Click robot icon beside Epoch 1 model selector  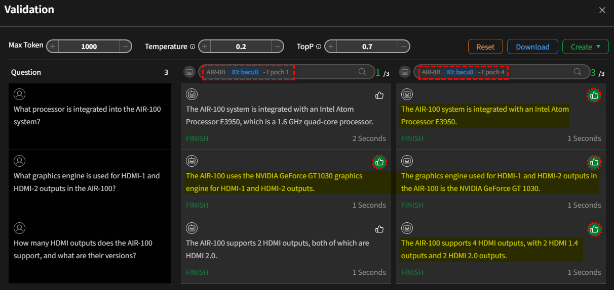tap(189, 72)
